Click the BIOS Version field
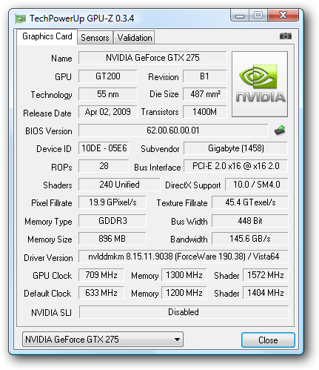The height and width of the screenshot is (370, 319). coord(173,131)
